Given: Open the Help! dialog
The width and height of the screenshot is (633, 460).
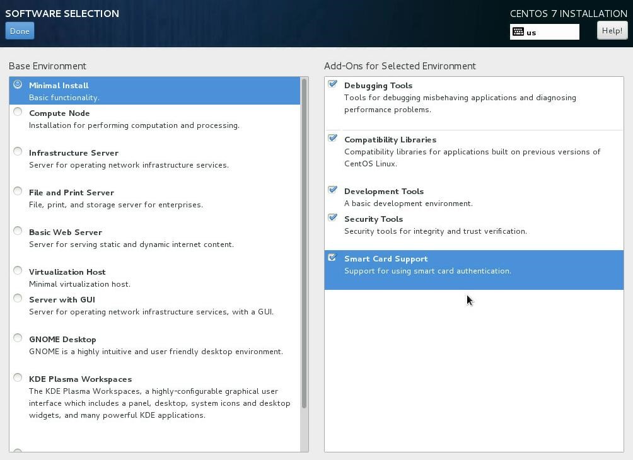Looking at the screenshot, I should (x=612, y=30).
